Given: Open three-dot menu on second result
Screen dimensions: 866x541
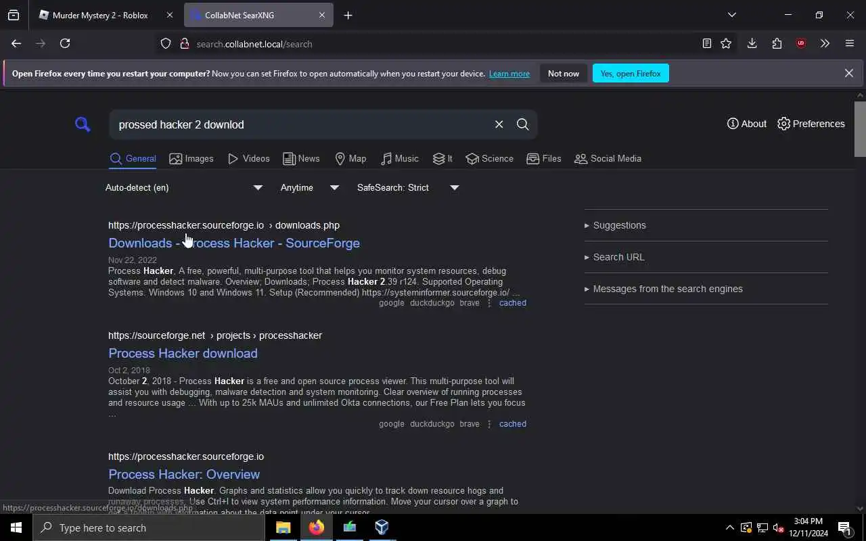Looking at the screenshot, I should pos(489,424).
